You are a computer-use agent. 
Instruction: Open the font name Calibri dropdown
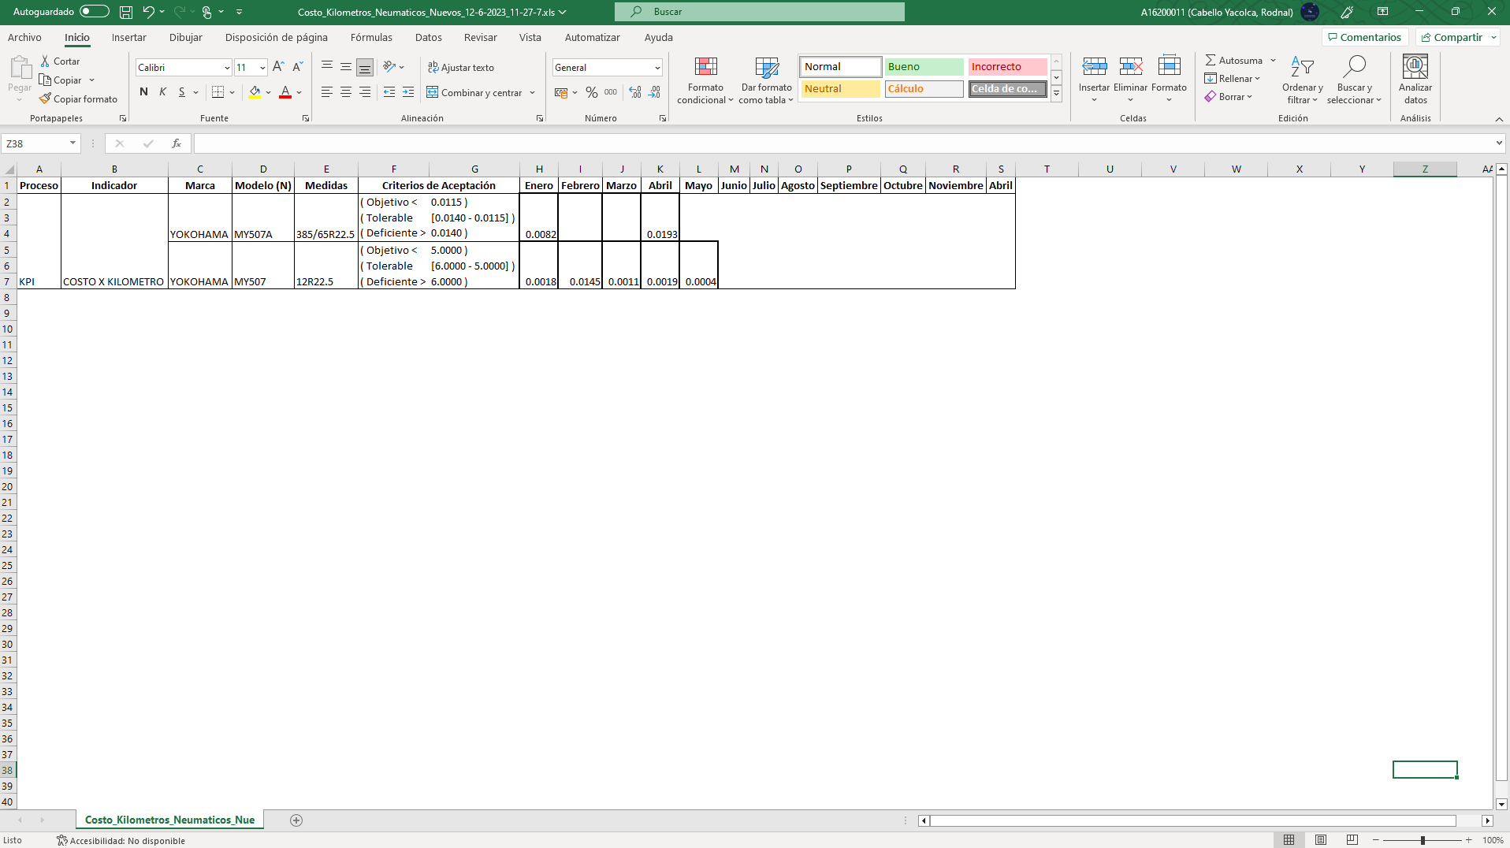[227, 68]
